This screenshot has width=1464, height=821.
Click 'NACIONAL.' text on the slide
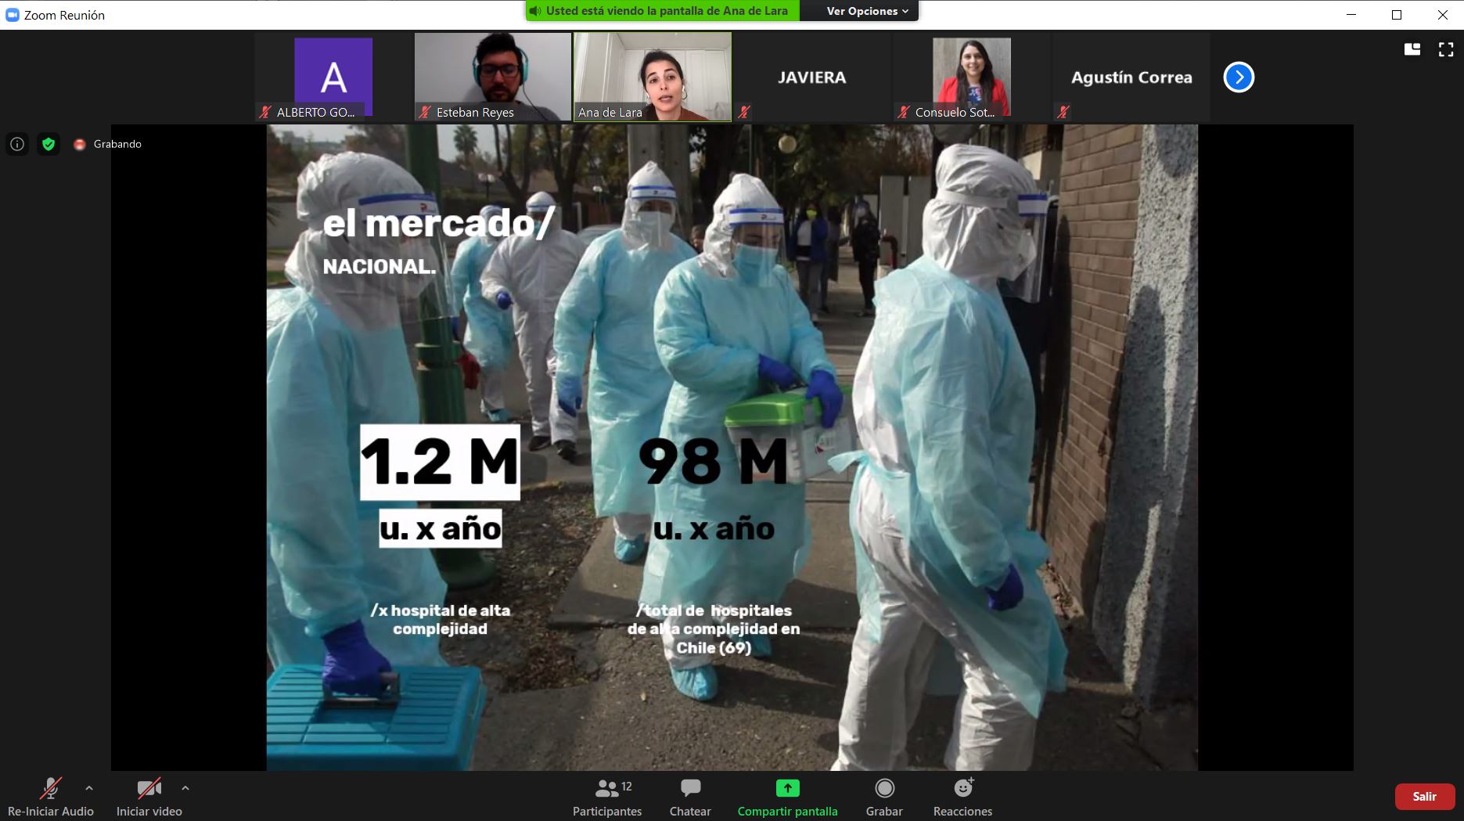(x=379, y=267)
